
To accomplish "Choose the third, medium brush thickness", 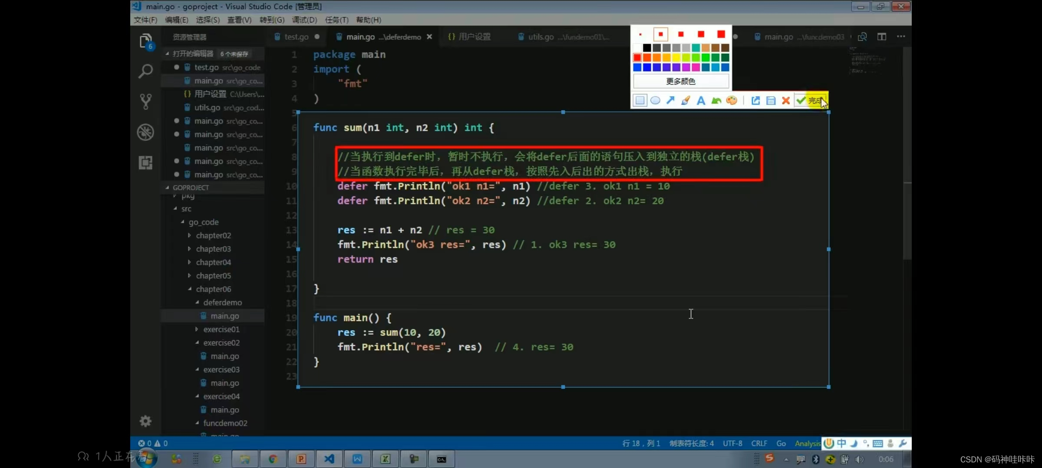I will [x=681, y=34].
